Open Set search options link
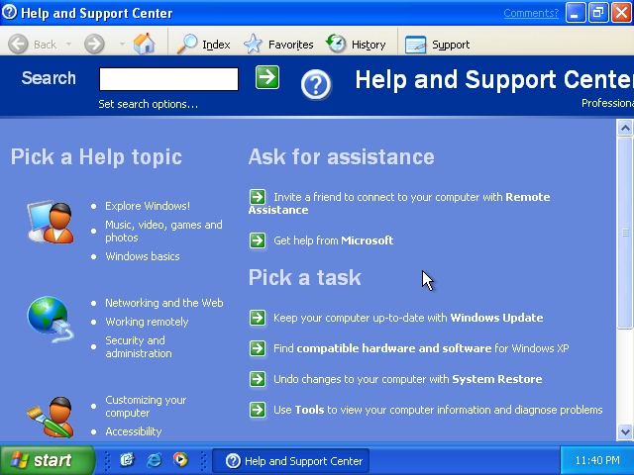Viewport: 634px width, 475px height. pyautogui.click(x=148, y=104)
